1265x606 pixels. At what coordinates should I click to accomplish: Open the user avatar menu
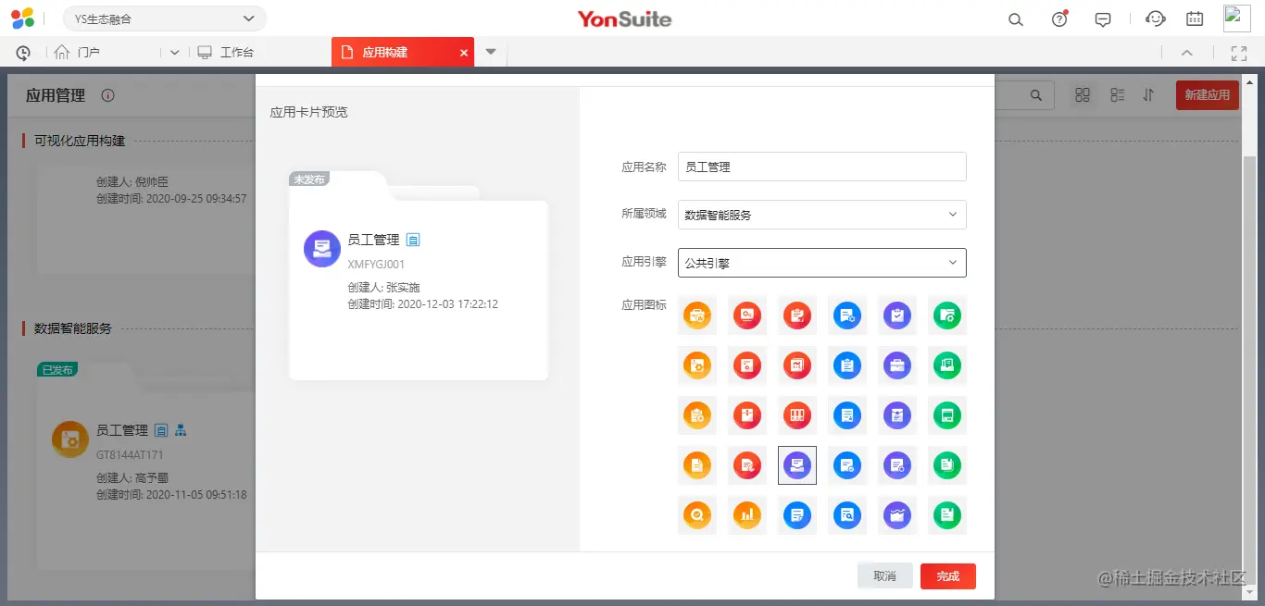(1237, 19)
